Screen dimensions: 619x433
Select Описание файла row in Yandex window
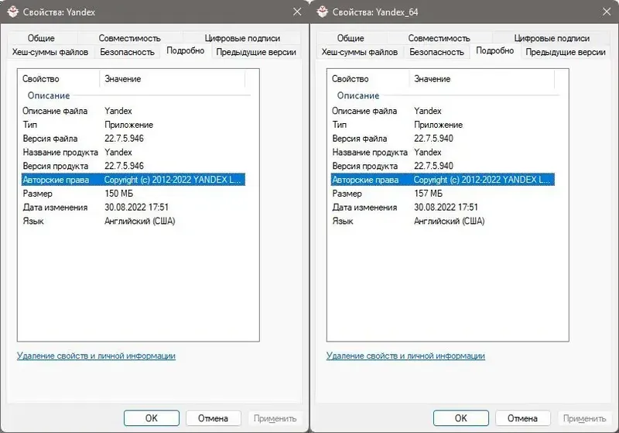(x=133, y=111)
